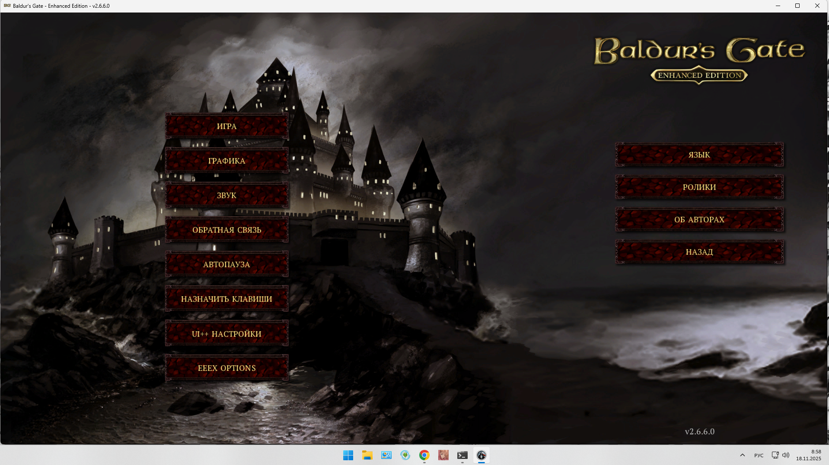Open the EEEX OPTIONS menu
The image size is (829, 465).
tap(226, 368)
